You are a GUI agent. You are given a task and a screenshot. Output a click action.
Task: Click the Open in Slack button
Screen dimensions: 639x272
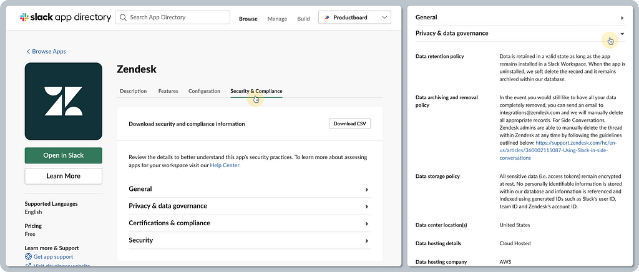click(x=63, y=155)
